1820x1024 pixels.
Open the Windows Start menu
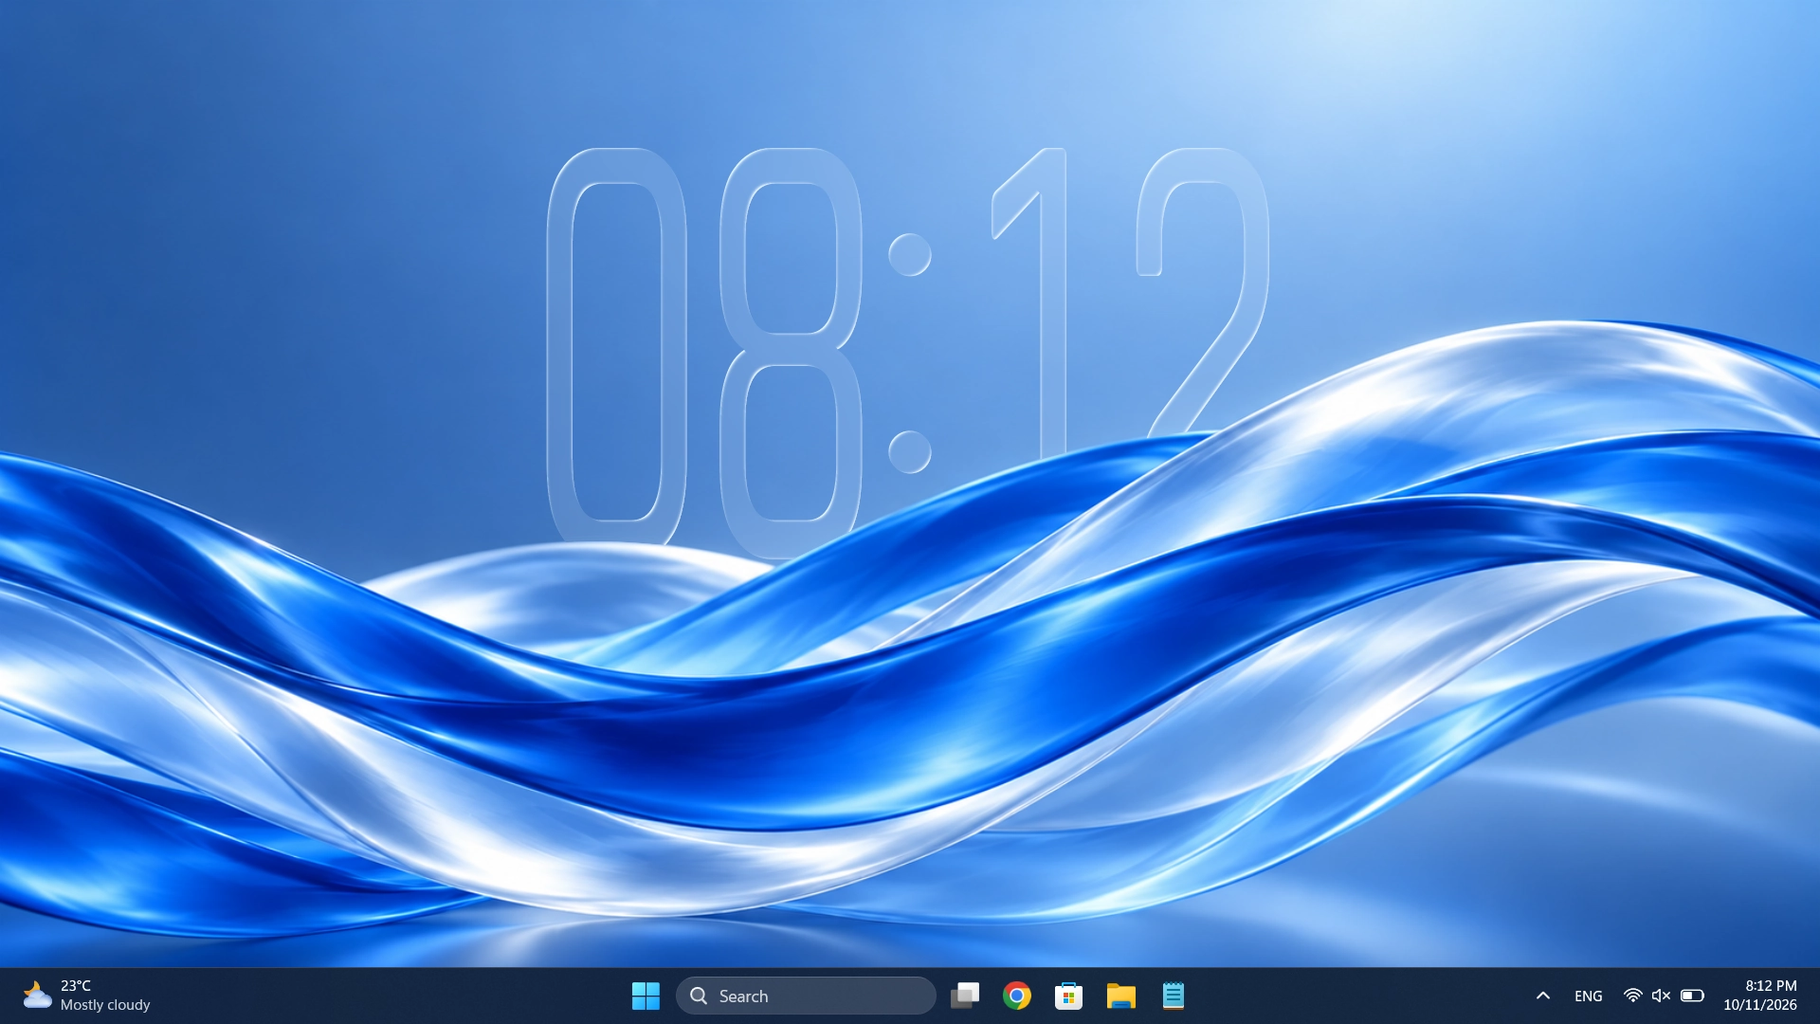[646, 996]
